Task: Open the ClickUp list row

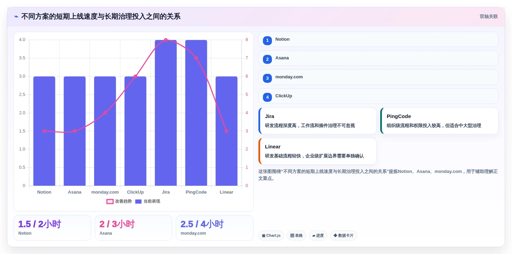Action: click(378, 96)
